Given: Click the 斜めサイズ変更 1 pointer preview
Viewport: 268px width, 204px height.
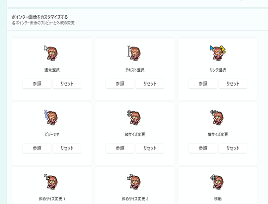Looking at the screenshot, I should (51, 182).
